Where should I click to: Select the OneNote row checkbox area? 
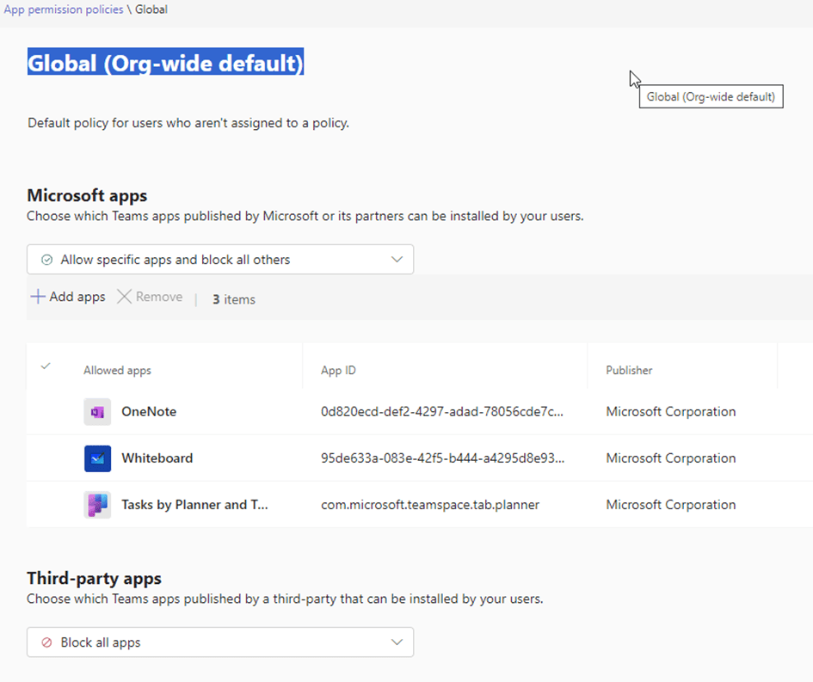click(46, 412)
